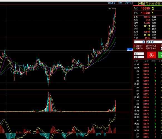
Task: Click the 14115 price axis label
Action: coord(130,49)
